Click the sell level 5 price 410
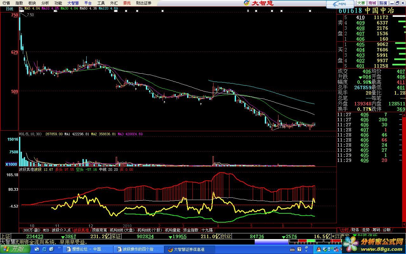The image size is (406, 254). pyautogui.click(x=360, y=17)
